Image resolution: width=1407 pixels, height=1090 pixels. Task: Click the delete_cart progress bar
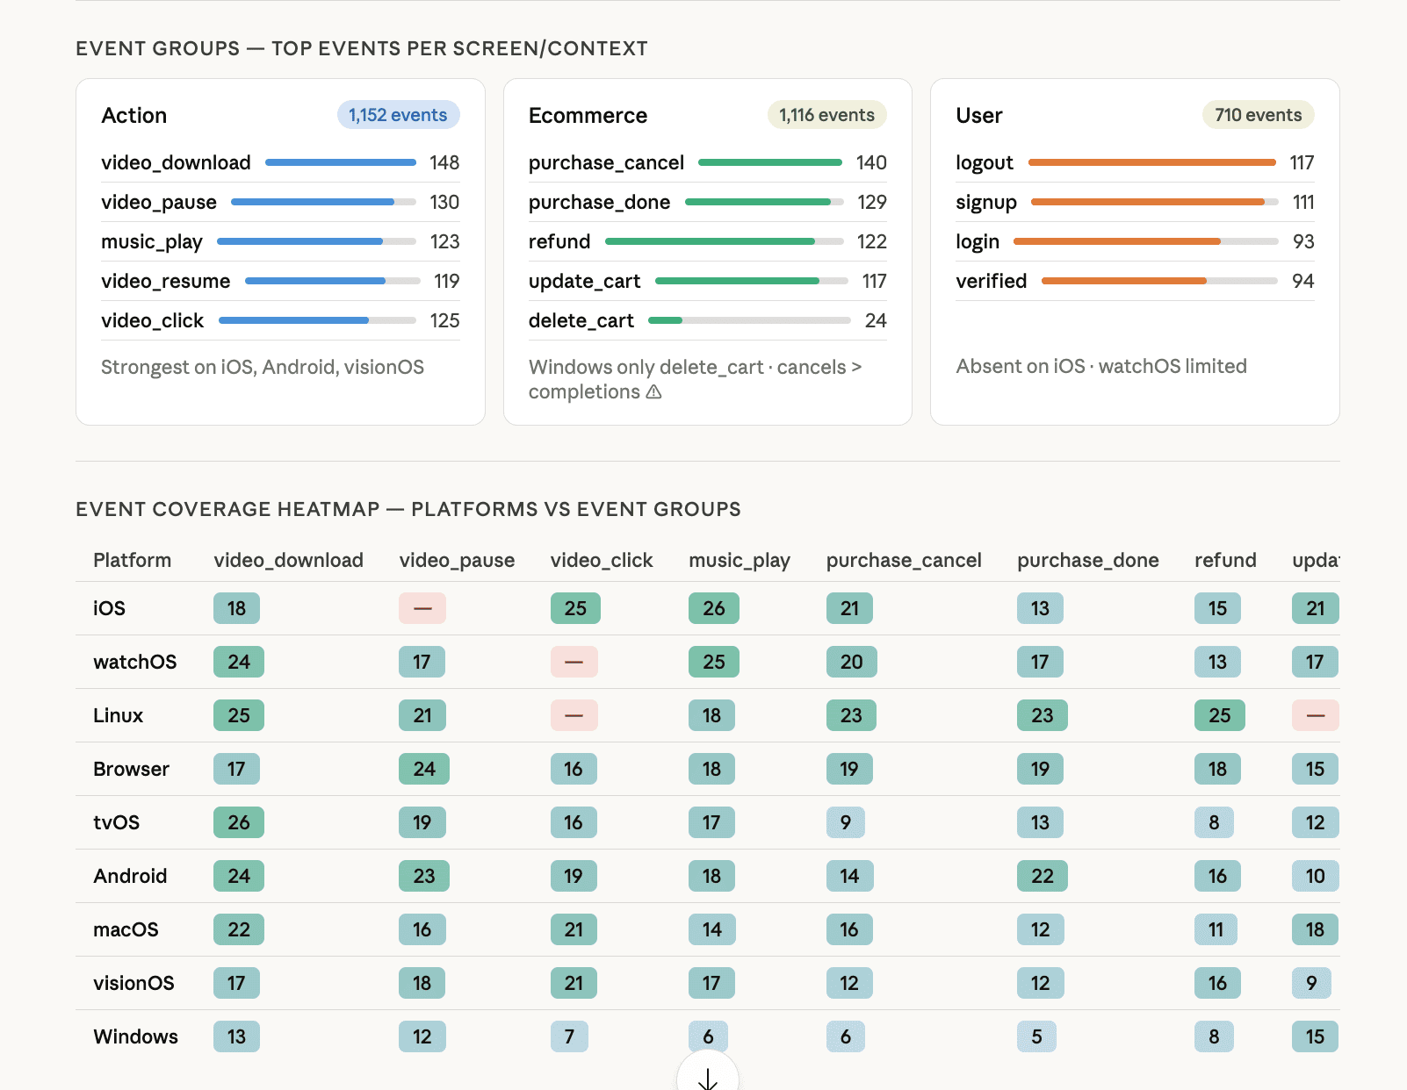point(748,320)
